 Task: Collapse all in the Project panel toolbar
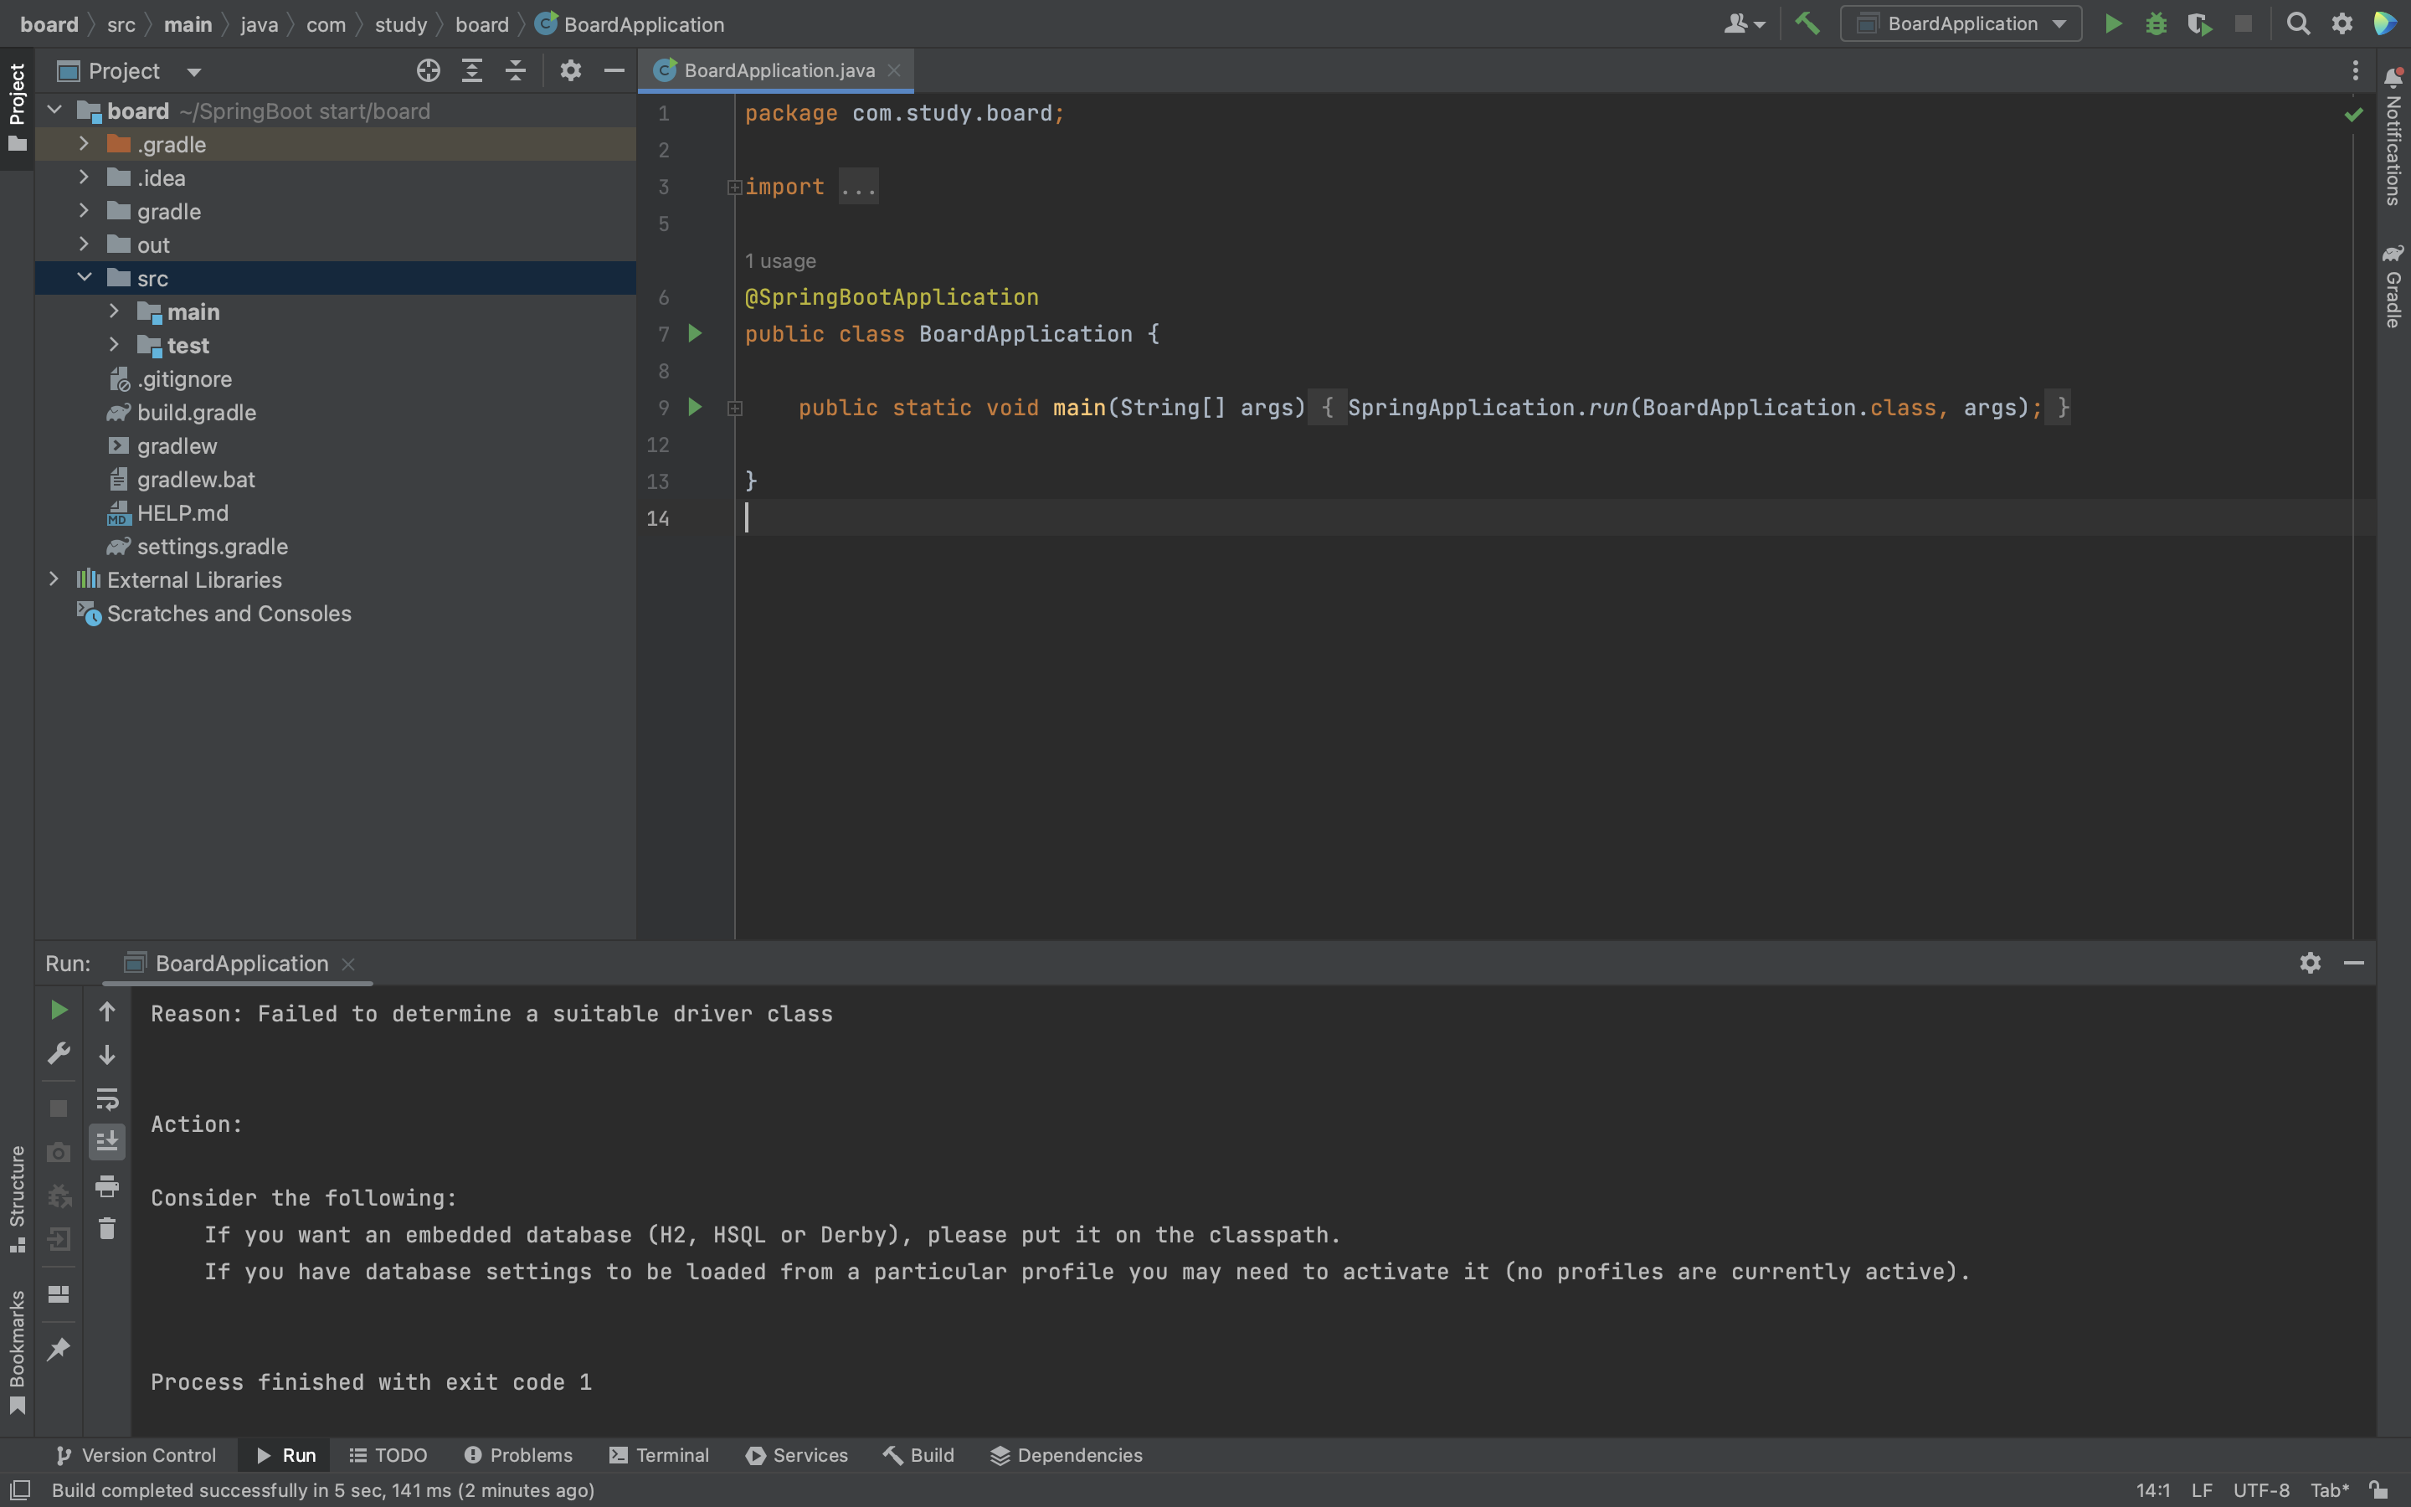click(x=515, y=71)
